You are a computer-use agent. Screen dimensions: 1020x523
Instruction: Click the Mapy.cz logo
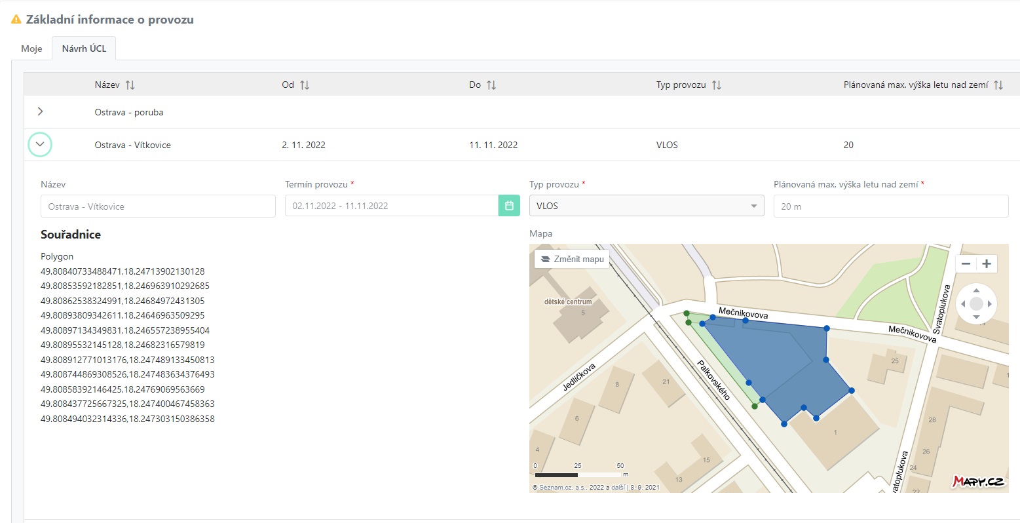[x=978, y=482]
